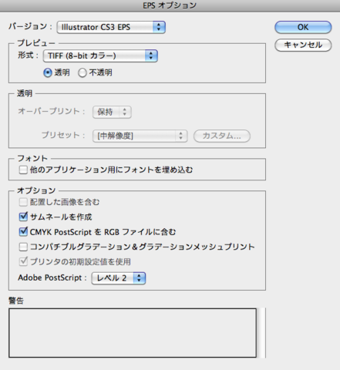This screenshot has height=370, width=340.
Task: Click the オーバープリント label text
Action: point(52,111)
